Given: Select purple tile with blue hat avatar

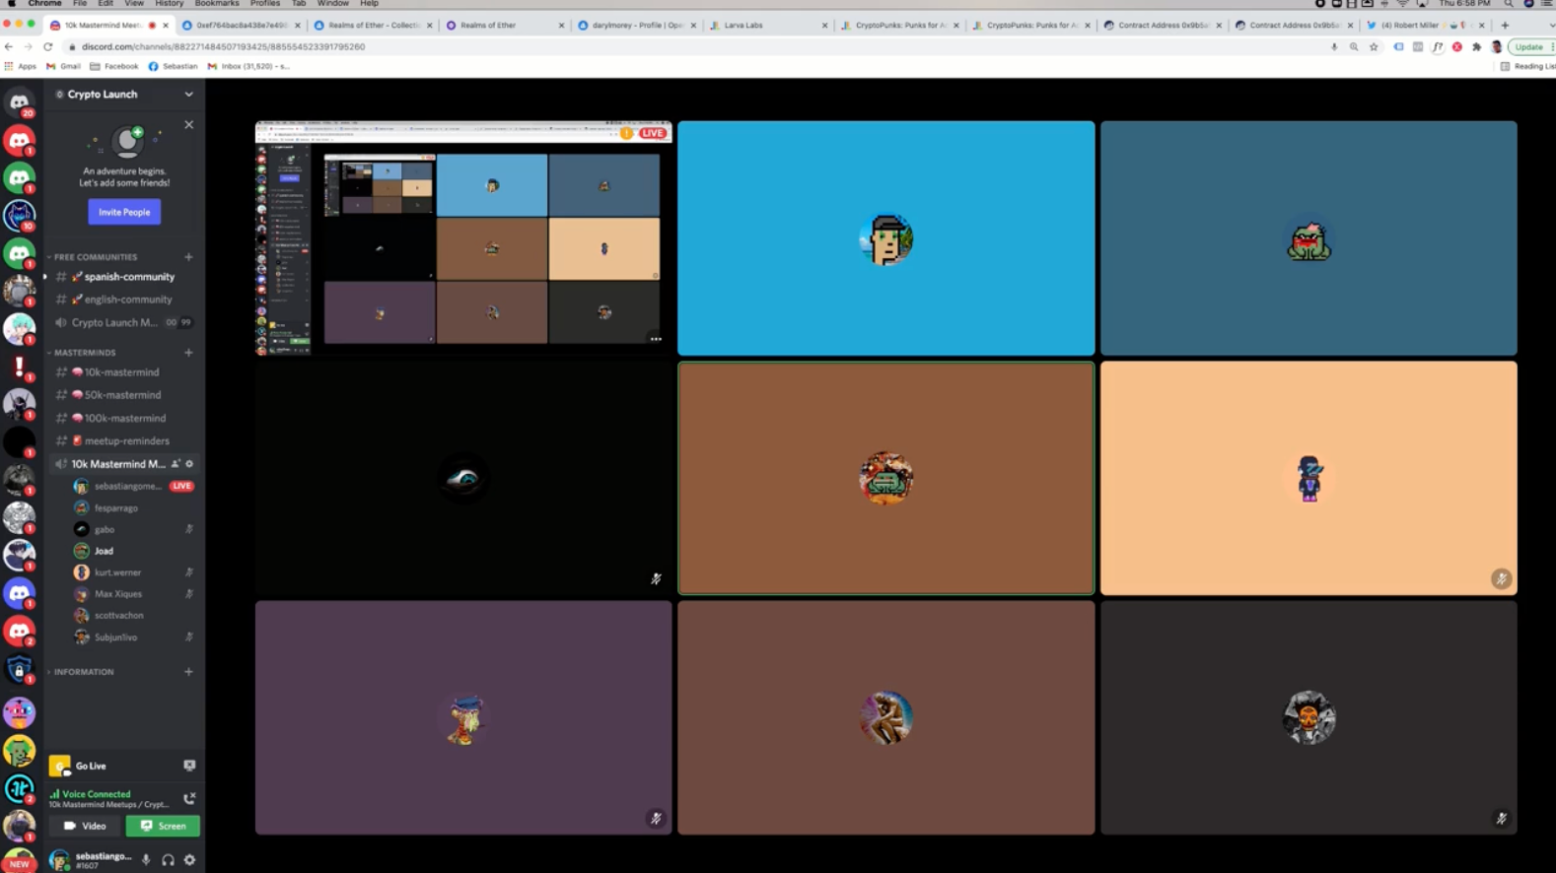Looking at the screenshot, I should click(463, 717).
